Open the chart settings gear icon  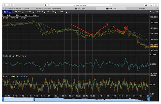pyautogui.click(x=157, y=12)
